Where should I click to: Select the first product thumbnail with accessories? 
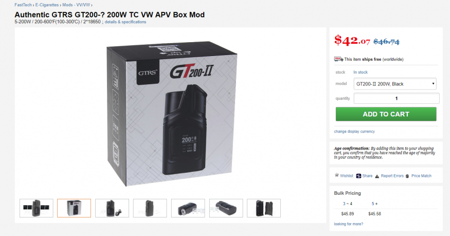point(37,208)
